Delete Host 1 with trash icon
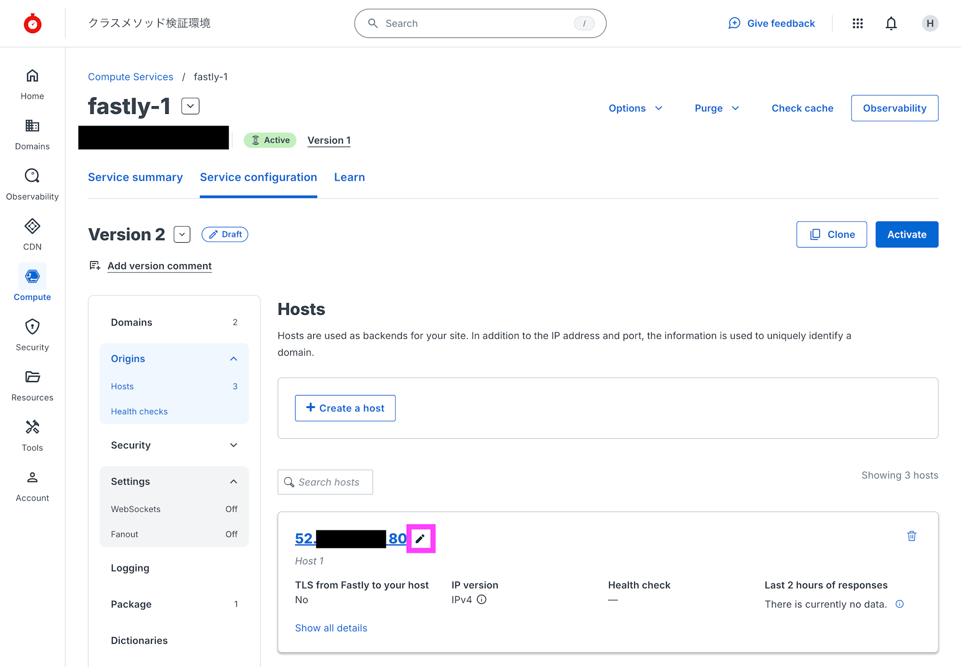 coord(912,536)
